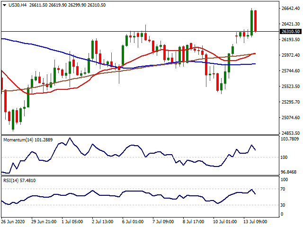Select the US30,H4 symbol title text

point(18,5)
